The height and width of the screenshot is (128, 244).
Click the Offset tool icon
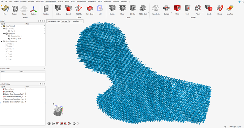click(178, 8)
